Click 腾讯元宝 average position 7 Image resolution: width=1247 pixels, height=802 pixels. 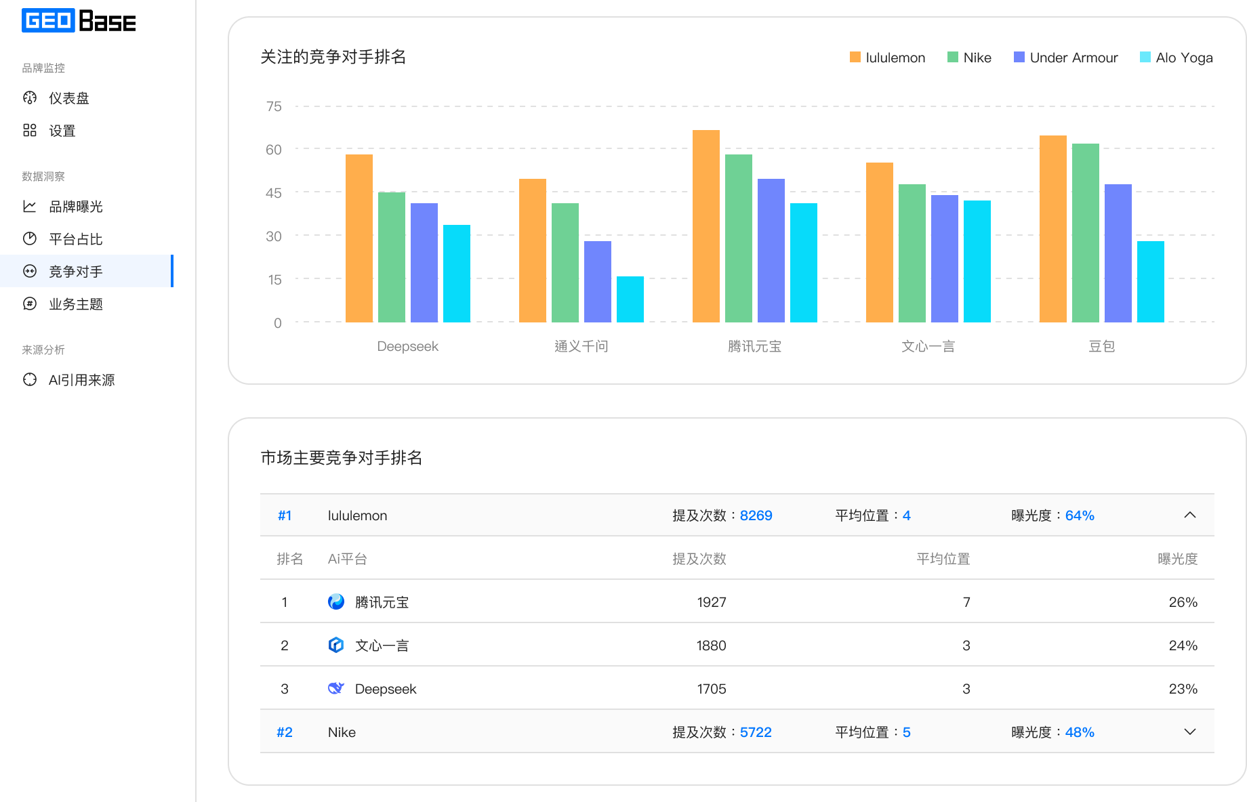click(x=966, y=602)
